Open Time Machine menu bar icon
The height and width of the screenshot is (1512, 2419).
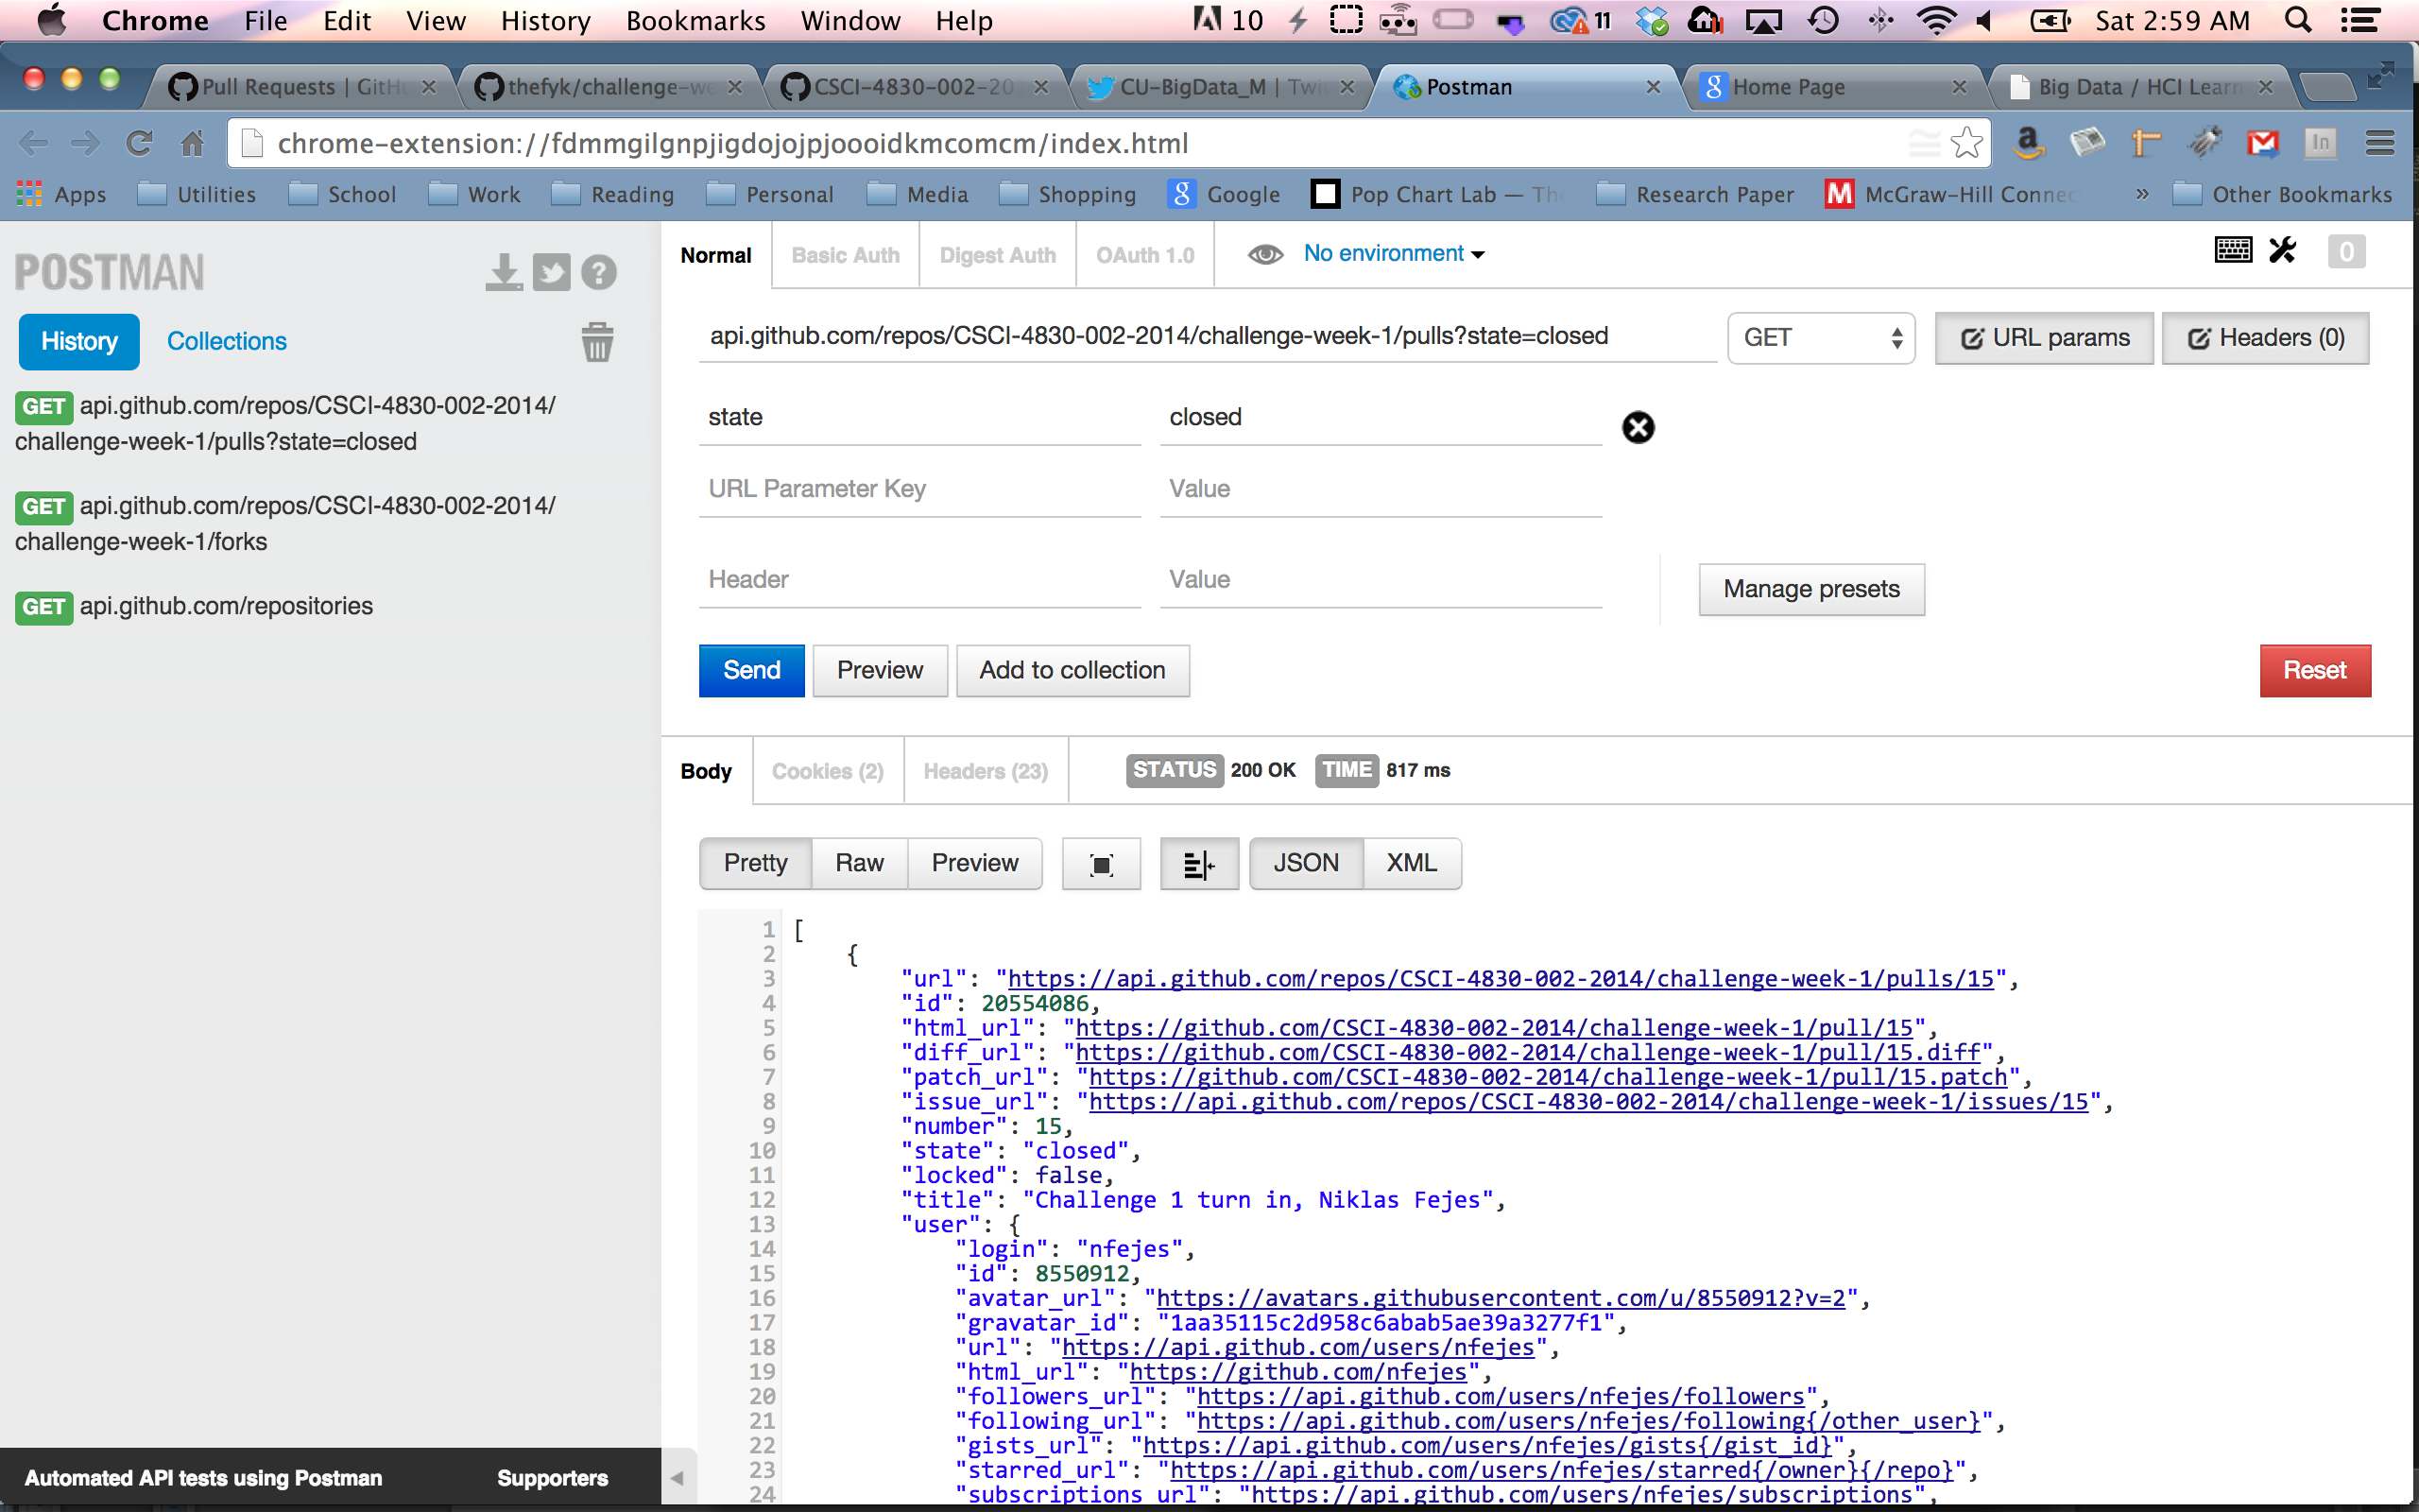tap(1824, 20)
